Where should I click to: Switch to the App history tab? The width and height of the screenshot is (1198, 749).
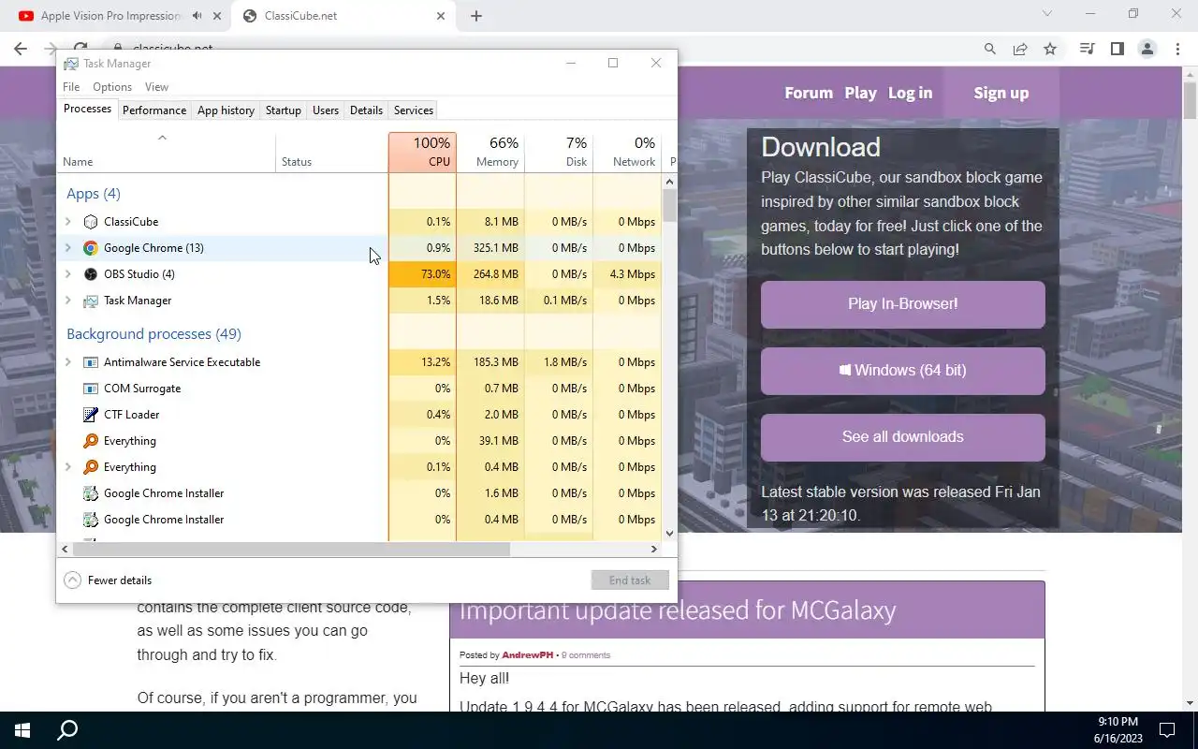point(226,110)
